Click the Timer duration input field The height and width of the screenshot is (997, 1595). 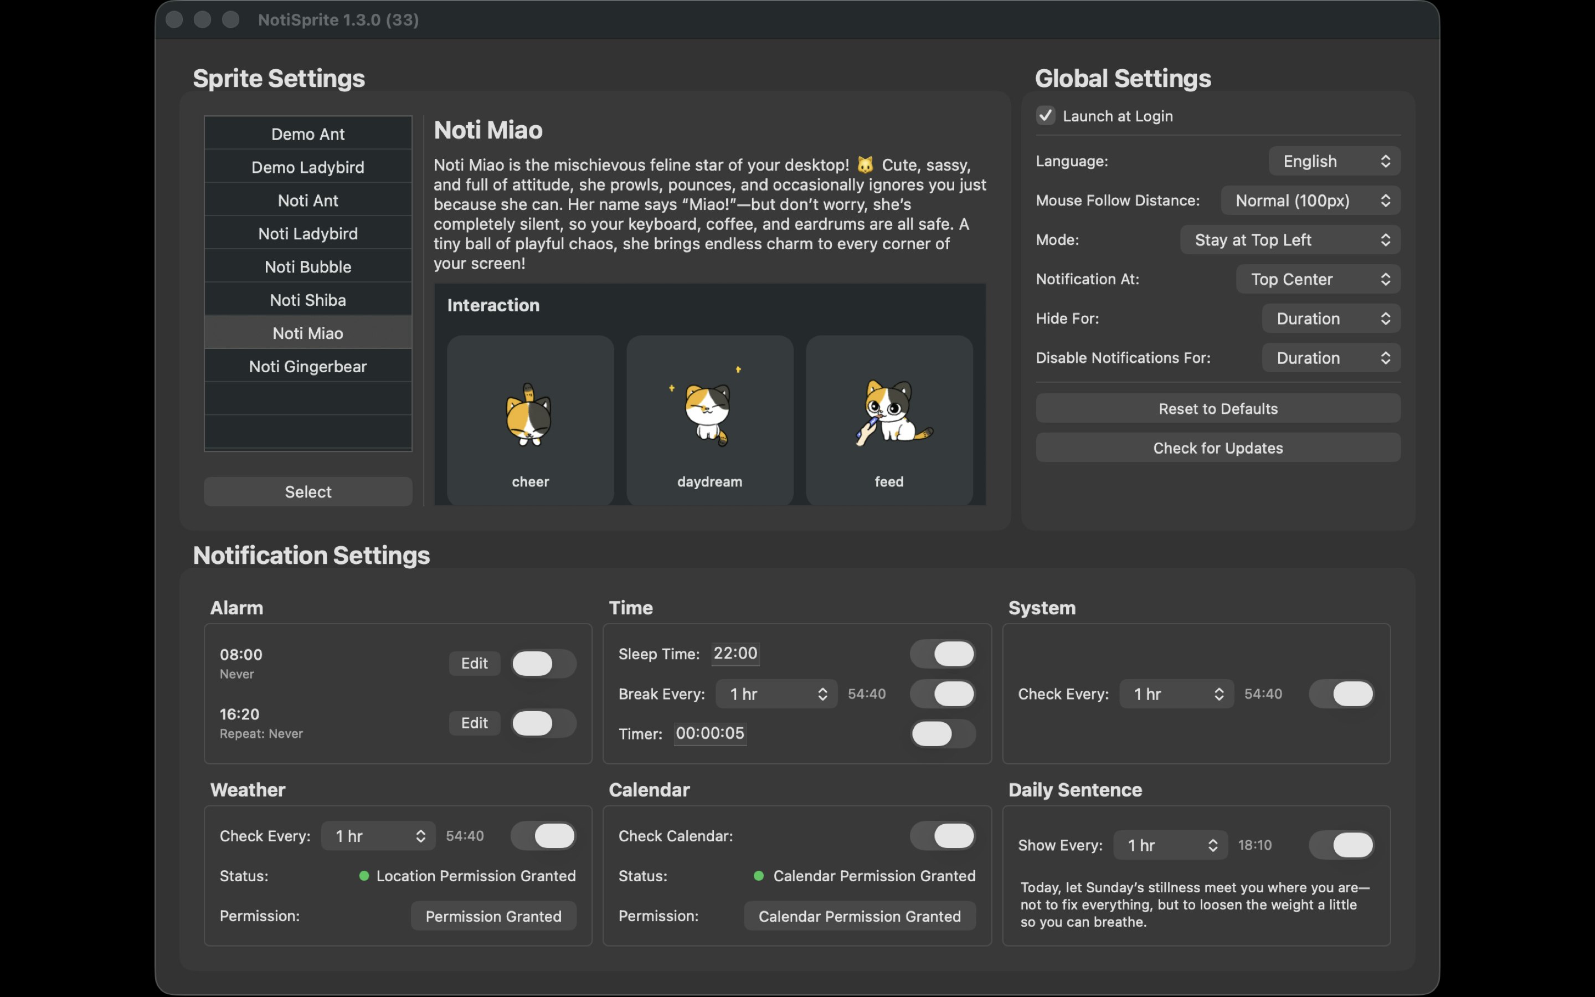(710, 733)
